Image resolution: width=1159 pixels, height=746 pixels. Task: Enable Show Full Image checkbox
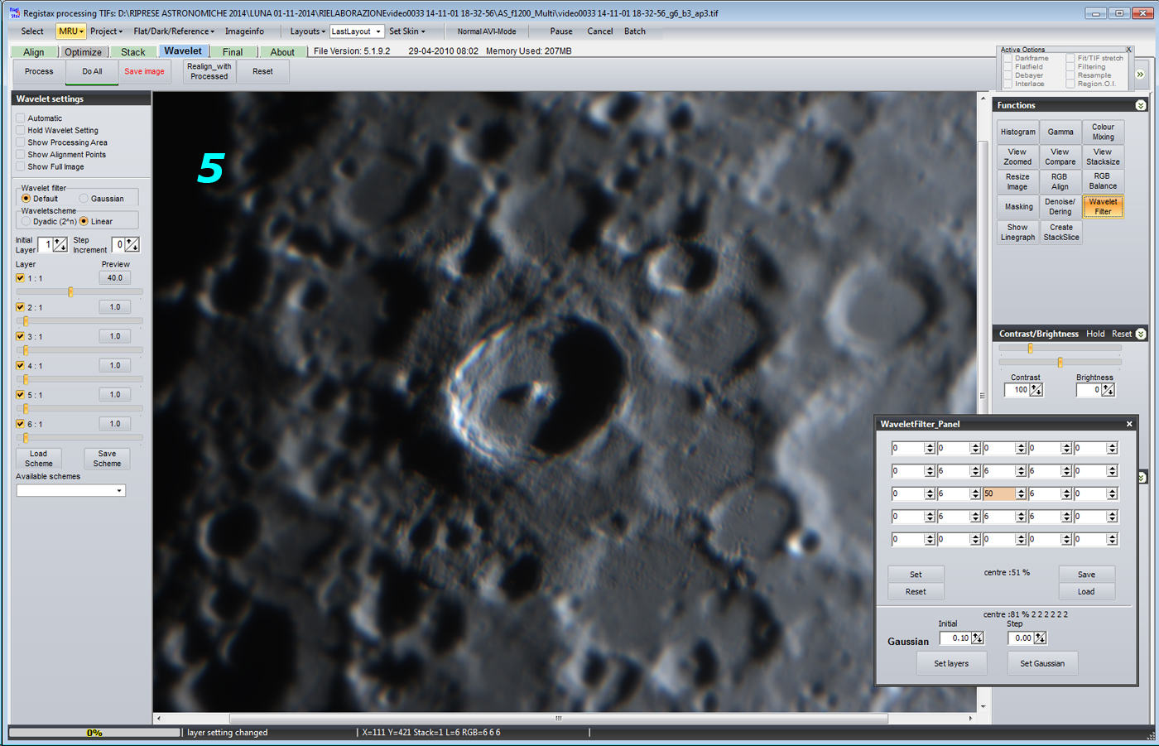[x=21, y=166]
